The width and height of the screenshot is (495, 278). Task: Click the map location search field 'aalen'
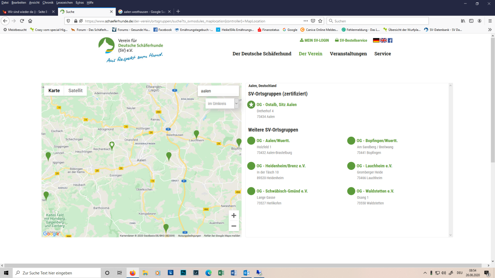click(218, 91)
